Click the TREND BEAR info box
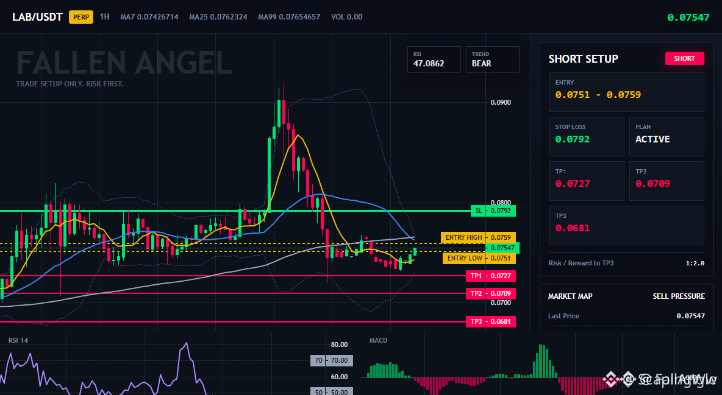Screen dimensions: 722x395 (x=492, y=60)
